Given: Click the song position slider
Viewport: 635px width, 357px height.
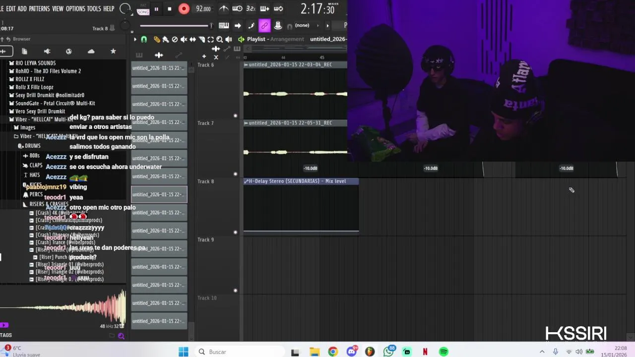Looking at the screenshot, I should tap(177, 26).
